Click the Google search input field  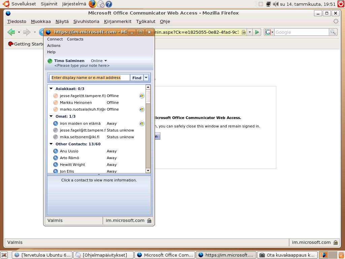[302, 32]
